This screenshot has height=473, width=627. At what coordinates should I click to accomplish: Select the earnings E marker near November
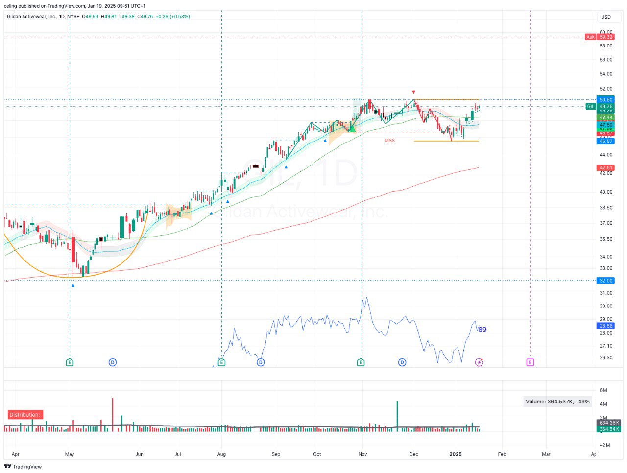tap(361, 362)
